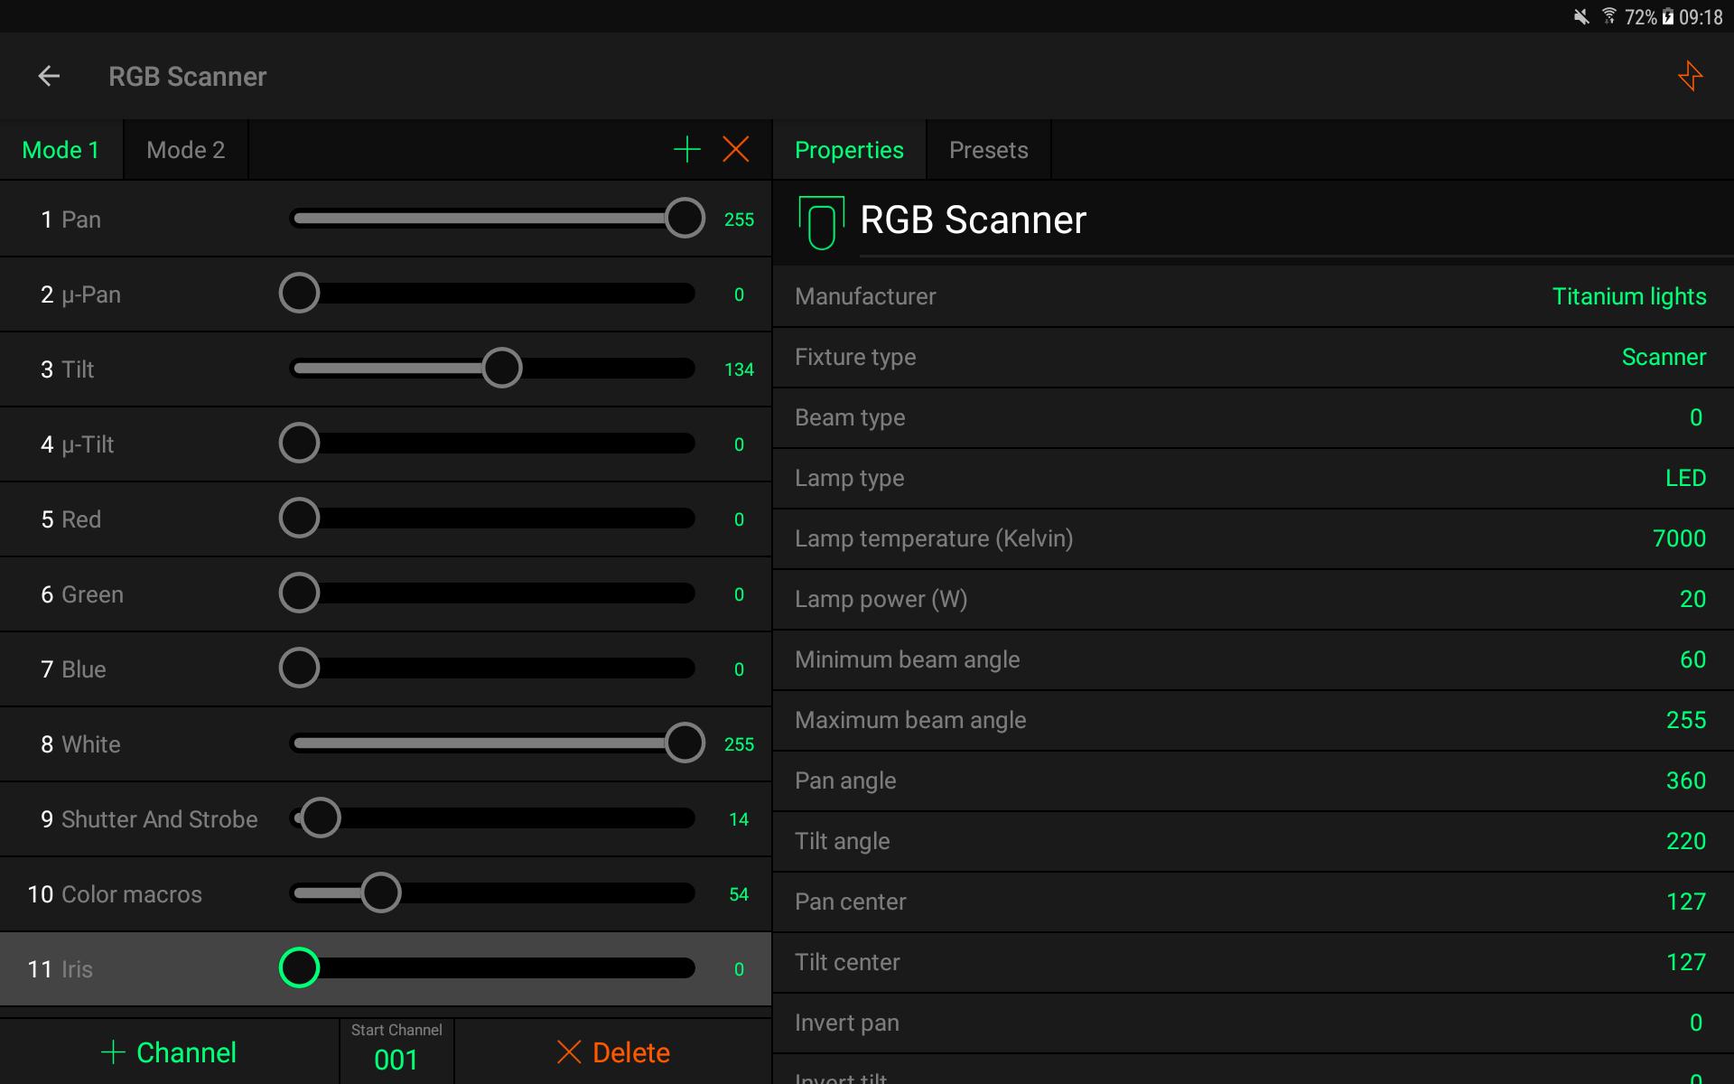The width and height of the screenshot is (1734, 1084).
Task: Change Lamp type value LED
Action: point(1685,478)
